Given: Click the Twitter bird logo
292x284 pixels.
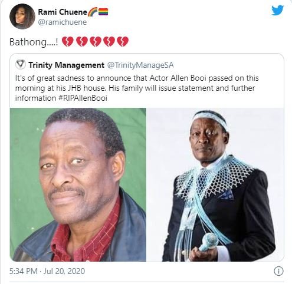Looking at the screenshot, I should pyautogui.click(x=277, y=11).
